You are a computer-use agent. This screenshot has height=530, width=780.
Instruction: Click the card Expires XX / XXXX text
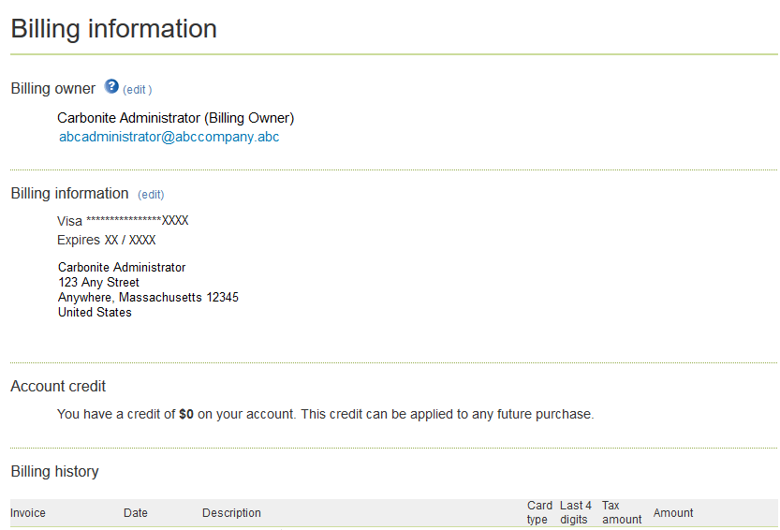106,240
